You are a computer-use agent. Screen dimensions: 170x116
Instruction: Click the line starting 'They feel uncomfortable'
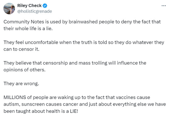coord(84,42)
